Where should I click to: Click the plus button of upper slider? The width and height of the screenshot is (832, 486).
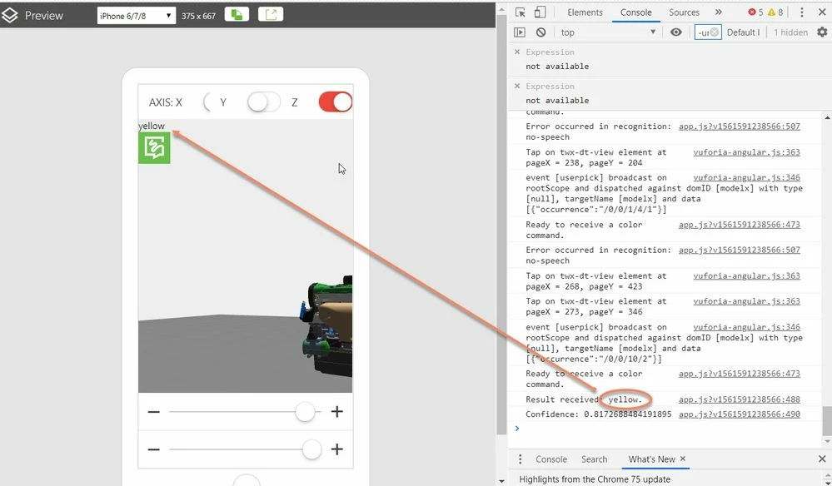[x=337, y=412]
